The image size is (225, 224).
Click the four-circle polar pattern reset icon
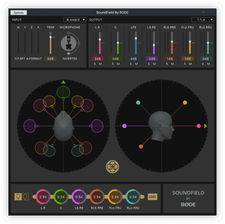pyautogui.click(x=112, y=167)
